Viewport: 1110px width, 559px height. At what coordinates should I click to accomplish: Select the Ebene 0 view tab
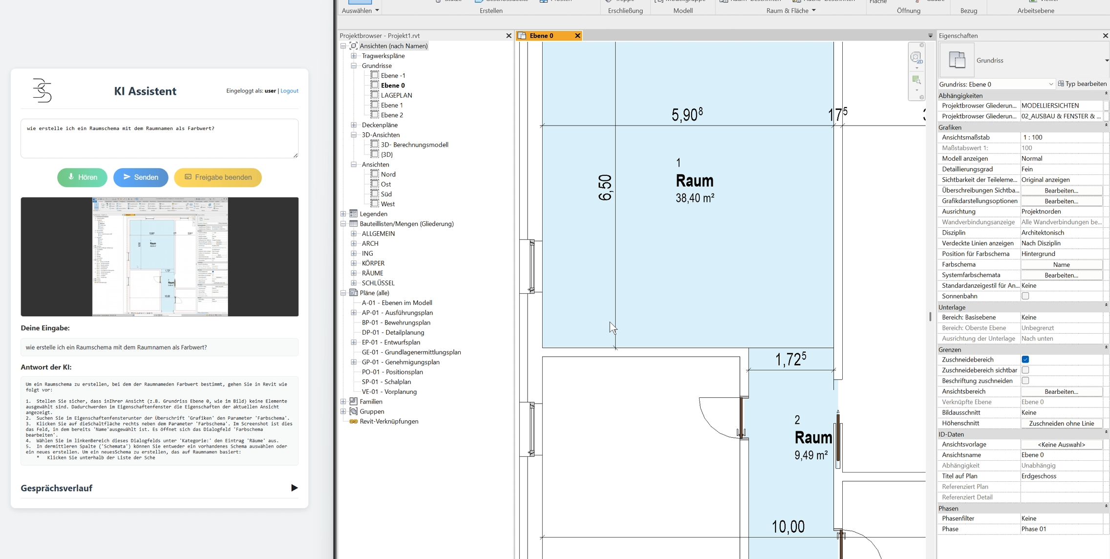(x=541, y=36)
